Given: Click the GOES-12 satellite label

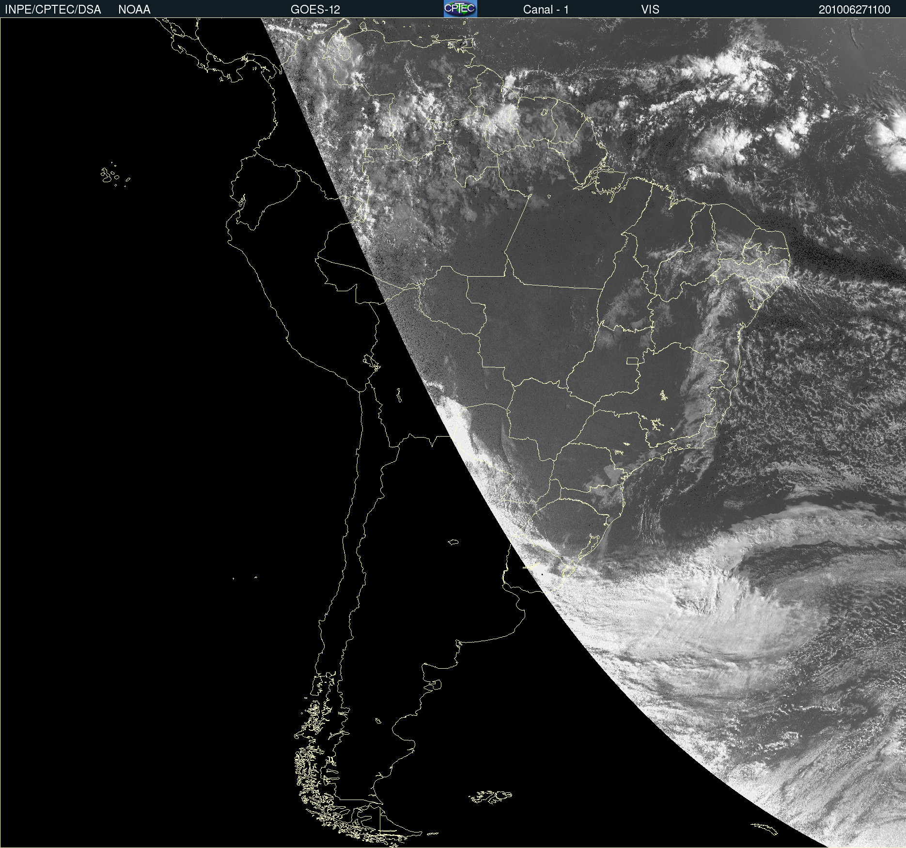Looking at the screenshot, I should tap(315, 10).
